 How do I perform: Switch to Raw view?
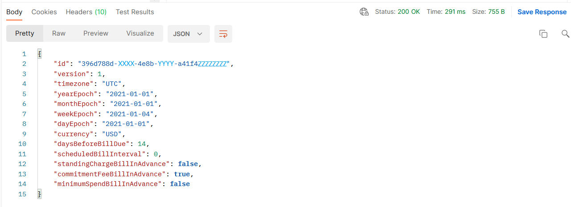[59, 33]
